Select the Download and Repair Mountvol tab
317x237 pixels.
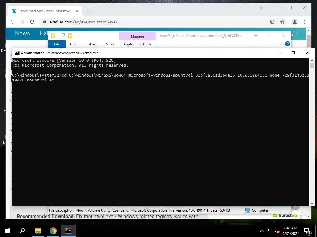[x=45, y=11]
